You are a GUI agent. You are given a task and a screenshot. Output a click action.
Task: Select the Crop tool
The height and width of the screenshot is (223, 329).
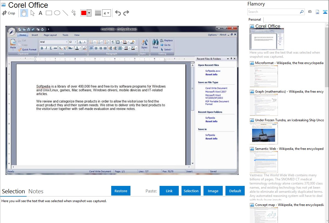[x=9, y=13]
